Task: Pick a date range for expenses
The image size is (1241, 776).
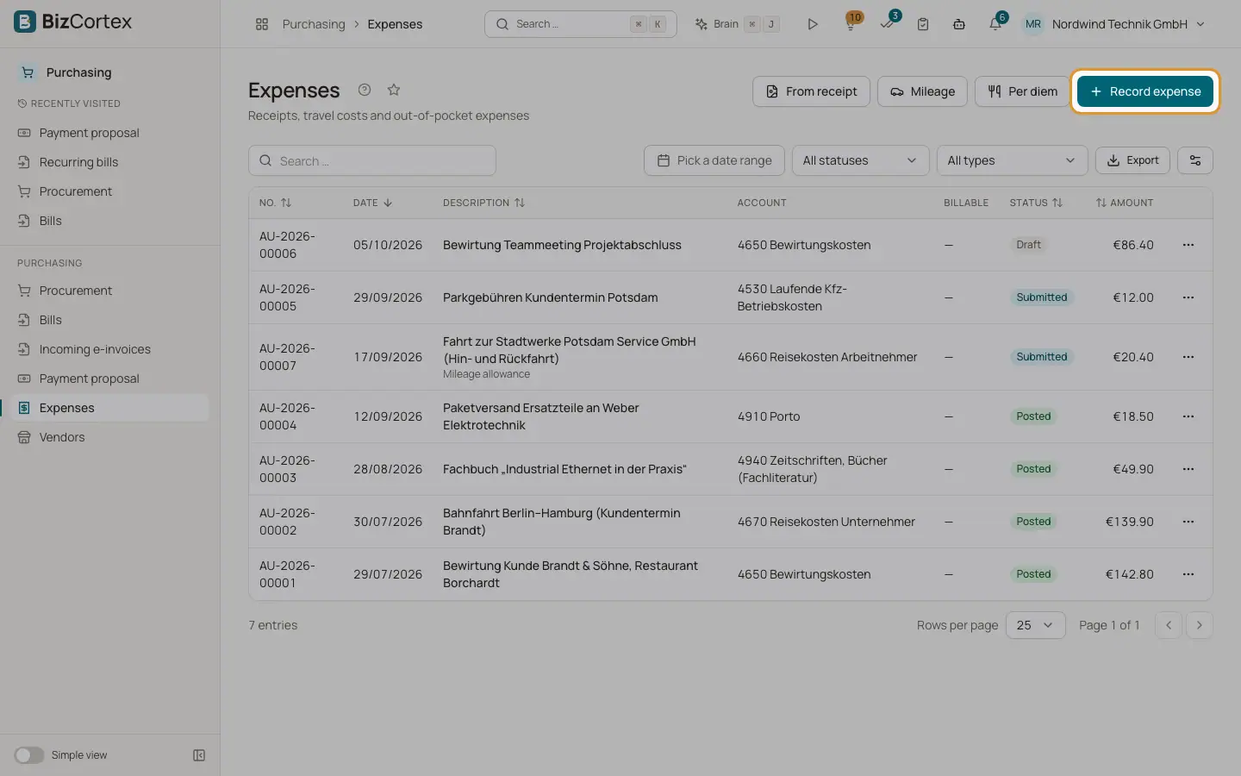Action: pos(714,160)
